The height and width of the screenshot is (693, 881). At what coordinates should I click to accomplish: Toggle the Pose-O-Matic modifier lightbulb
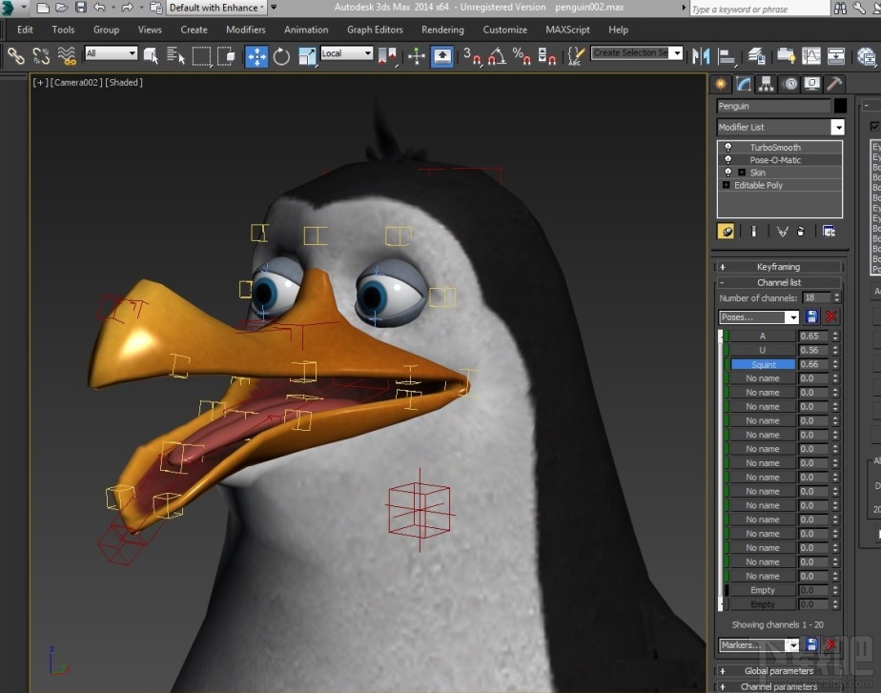[727, 159]
